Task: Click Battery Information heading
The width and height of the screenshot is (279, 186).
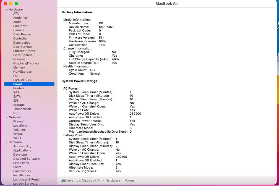Action: pyautogui.click(x=77, y=12)
